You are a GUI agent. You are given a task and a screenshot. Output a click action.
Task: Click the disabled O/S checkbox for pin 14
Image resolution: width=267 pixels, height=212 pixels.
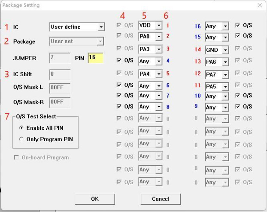[x=237, y=48]
